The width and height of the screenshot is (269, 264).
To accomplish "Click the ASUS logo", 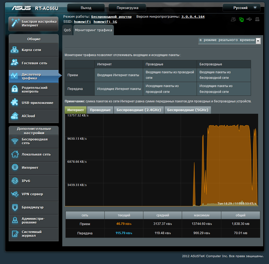I will tap(21, 8).
